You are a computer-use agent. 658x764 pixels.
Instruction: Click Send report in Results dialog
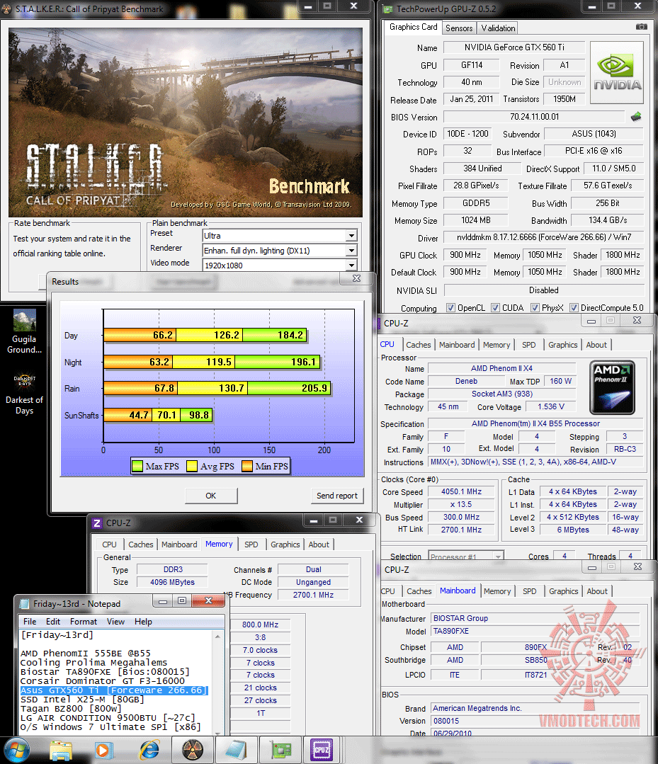(337, 496)
